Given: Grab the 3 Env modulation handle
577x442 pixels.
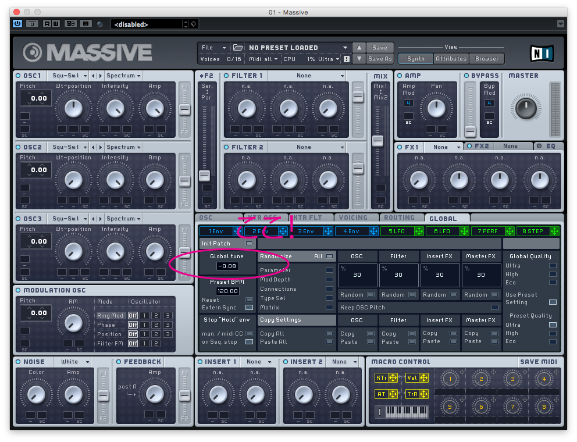Looking at the screenshot, I should tap(328, 231).
